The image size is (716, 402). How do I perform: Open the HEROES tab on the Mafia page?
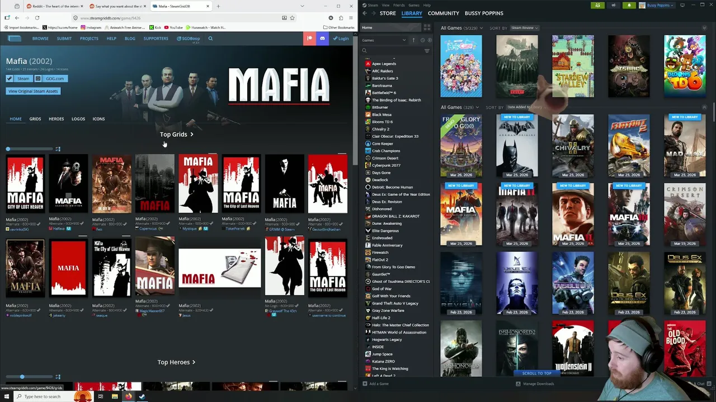coord(56,119)
